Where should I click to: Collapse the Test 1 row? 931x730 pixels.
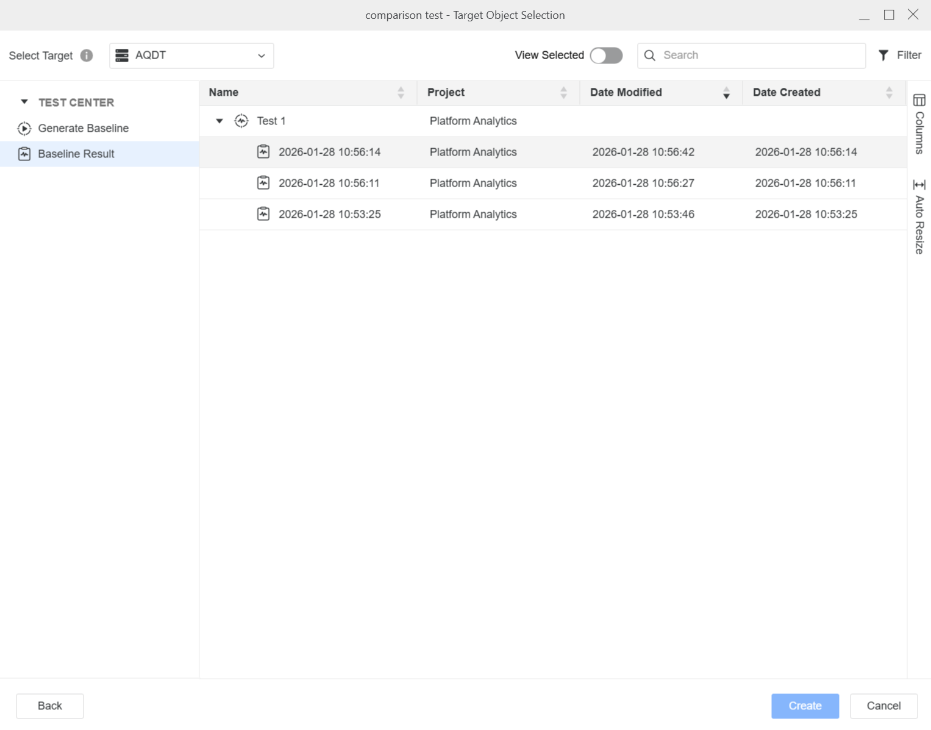(219, 121)
